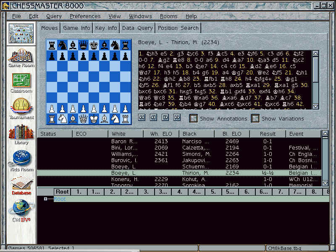Switch to Position Search tab
The image size is (336, 252).
178,28
